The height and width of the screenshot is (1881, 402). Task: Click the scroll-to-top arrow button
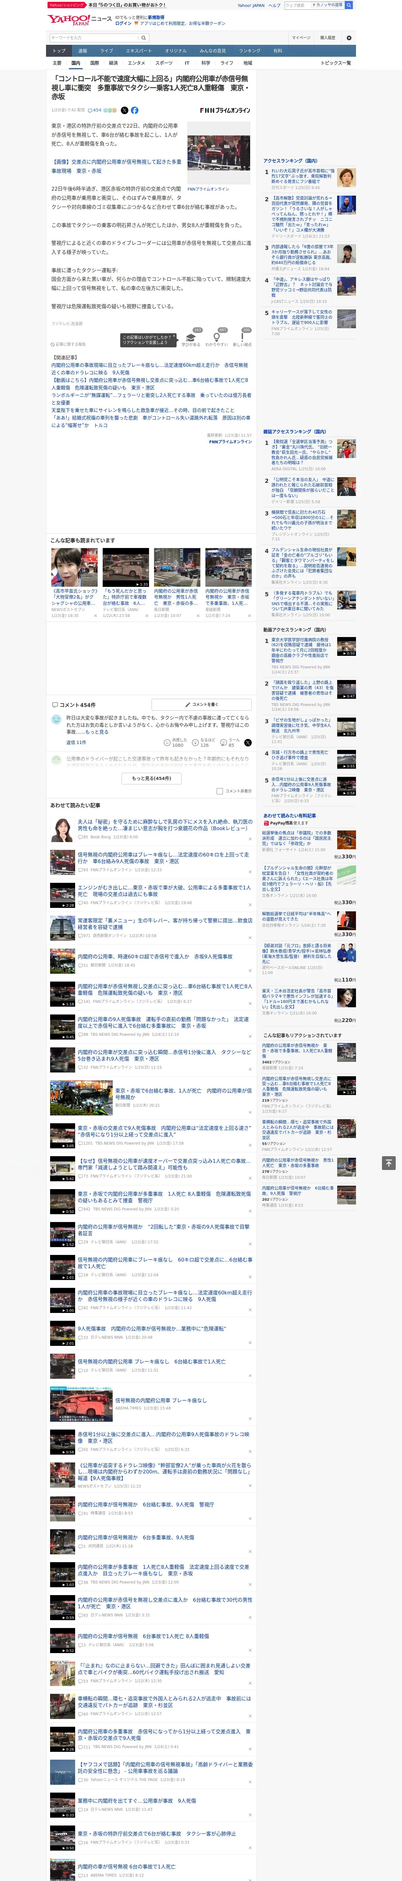389,1162
